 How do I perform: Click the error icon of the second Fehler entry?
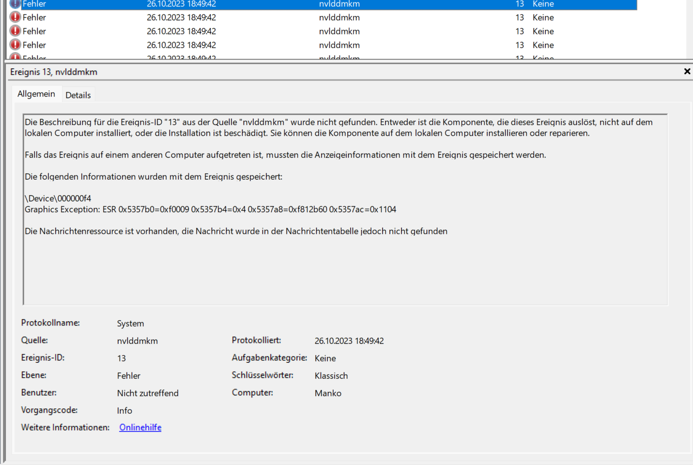tap(14, 17)
